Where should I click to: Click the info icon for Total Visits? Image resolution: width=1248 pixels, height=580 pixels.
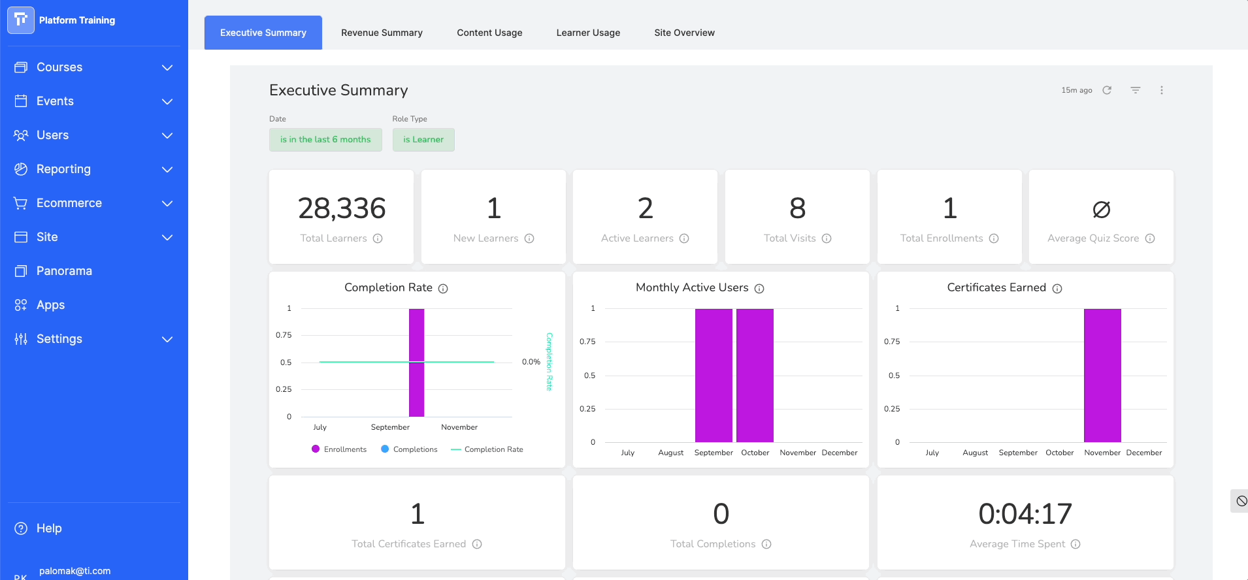click(827, 238)
